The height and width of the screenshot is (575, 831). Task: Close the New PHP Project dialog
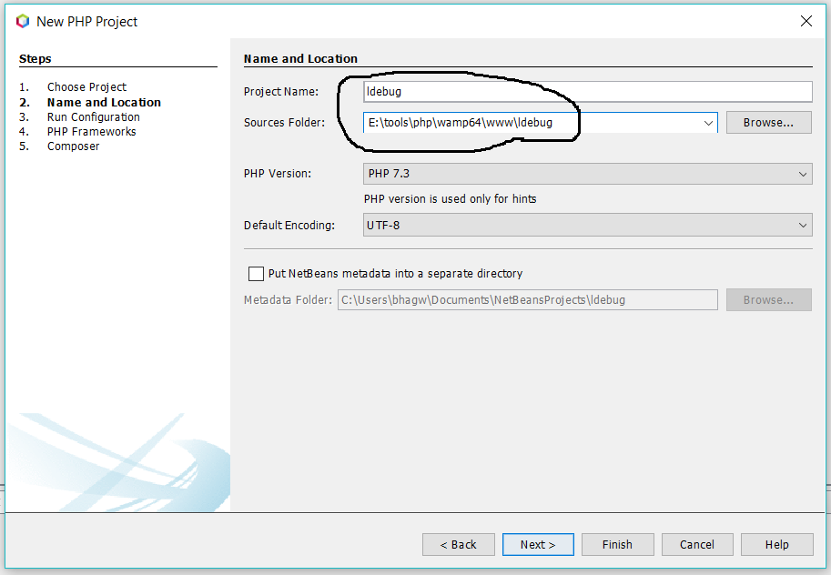pos(806,21)
